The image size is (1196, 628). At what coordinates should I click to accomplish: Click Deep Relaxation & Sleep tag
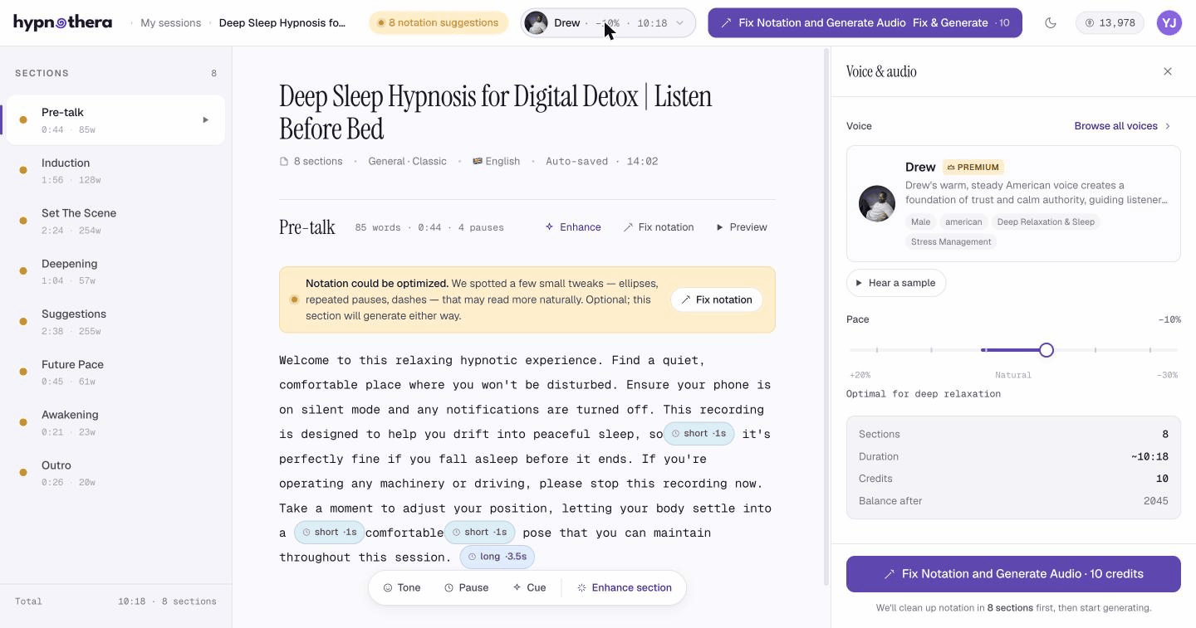coord(1046,222)
